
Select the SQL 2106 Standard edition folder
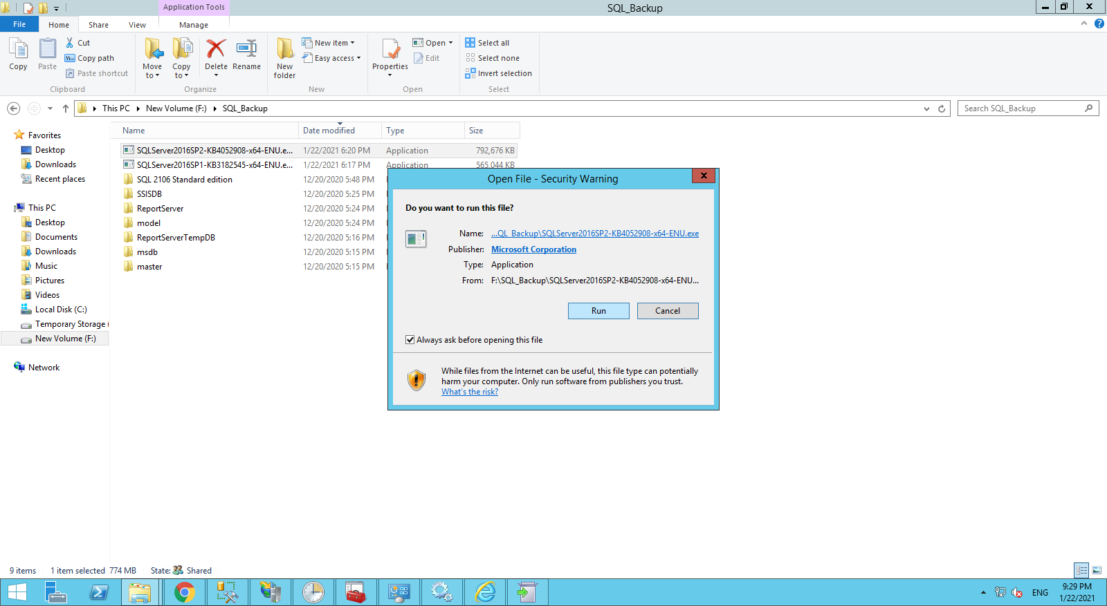184,180
